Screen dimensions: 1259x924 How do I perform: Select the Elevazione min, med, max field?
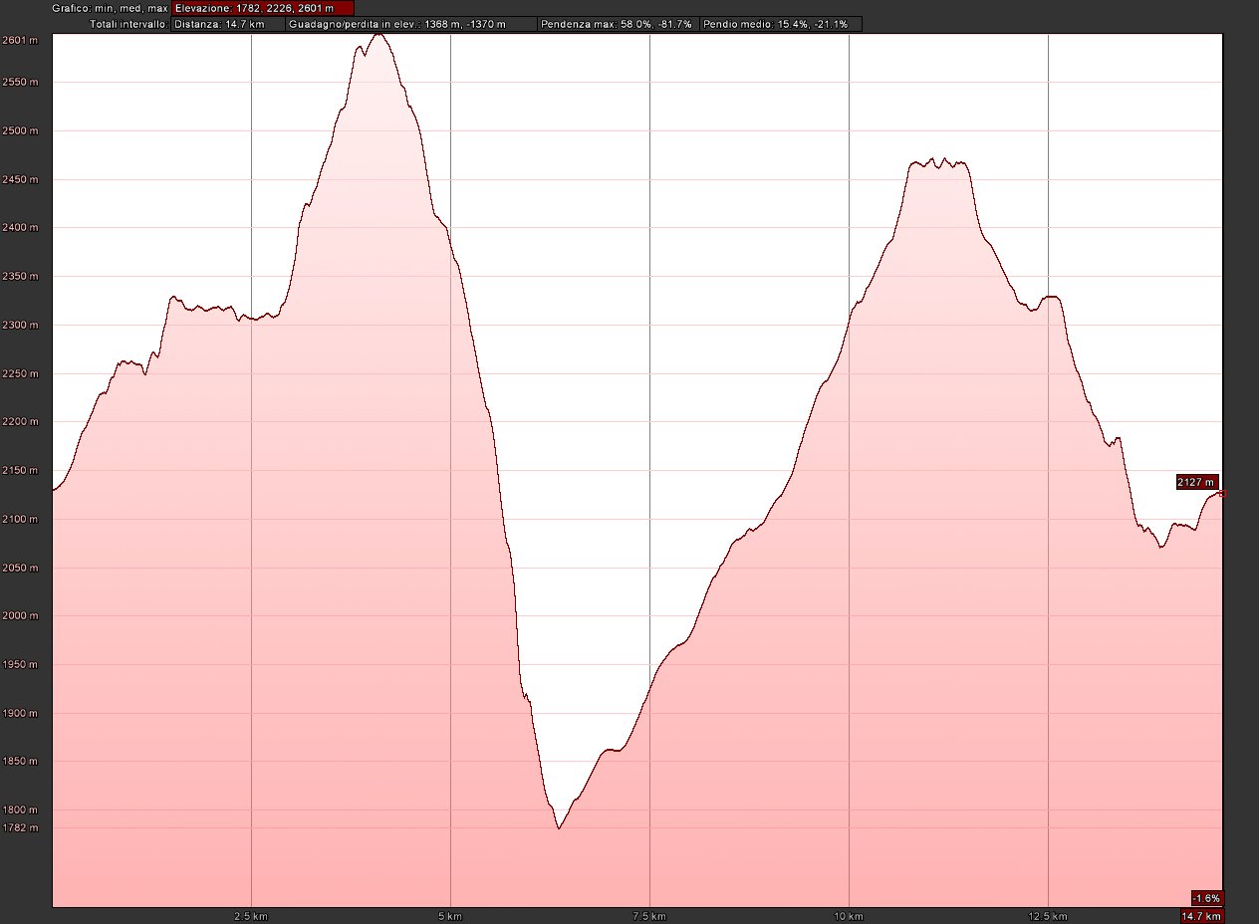tap(262, 8)
